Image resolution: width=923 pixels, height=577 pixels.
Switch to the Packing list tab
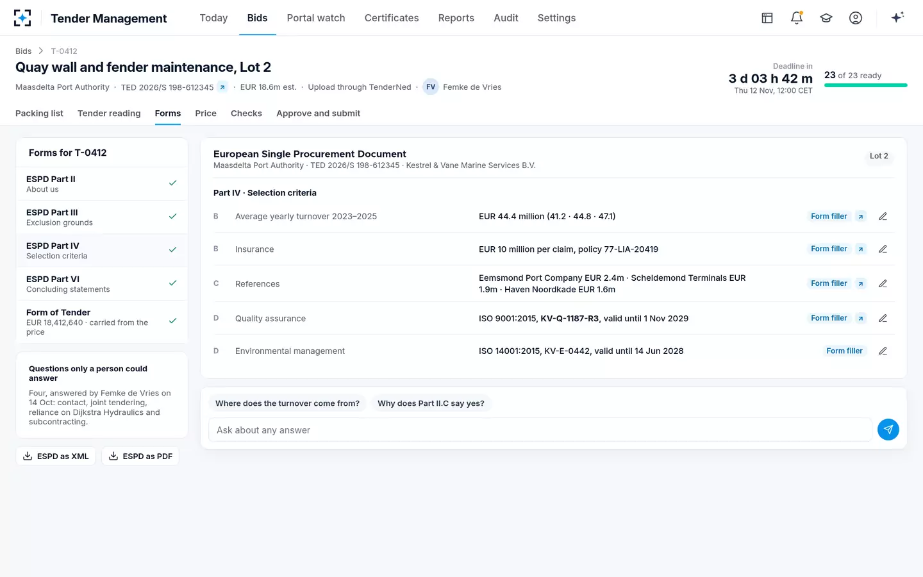(x=39, y=113)
